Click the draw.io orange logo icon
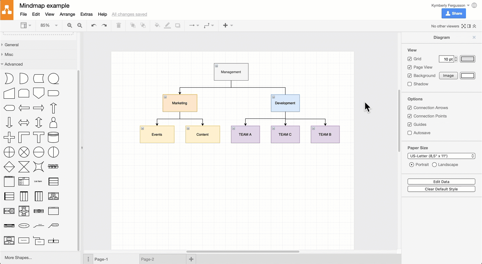The height and width of the screenshot is (264, 482). click(x=7, y=10)
